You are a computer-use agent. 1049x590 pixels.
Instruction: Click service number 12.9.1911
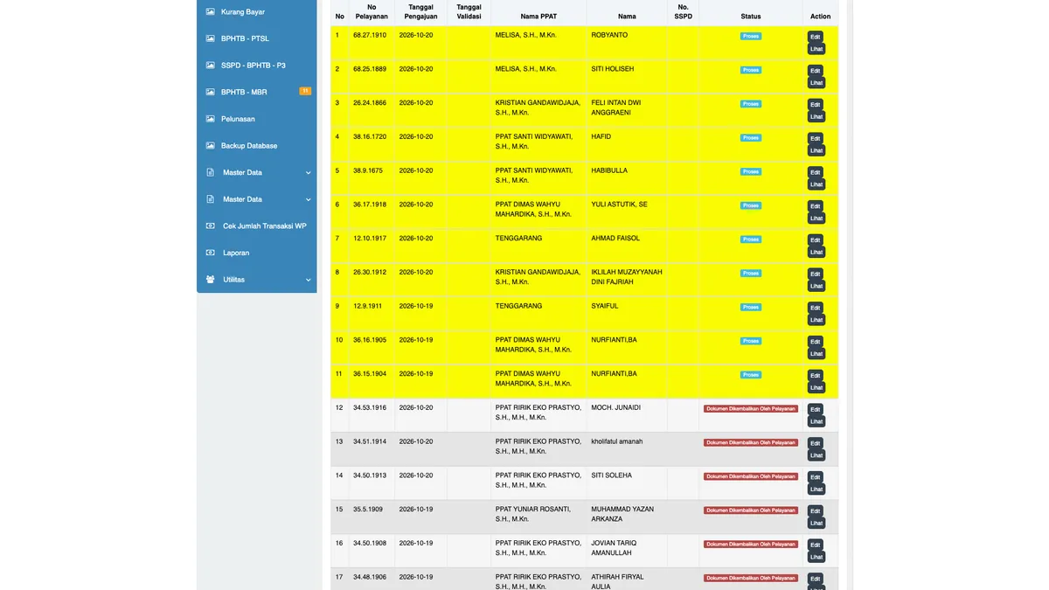point(368,306)
